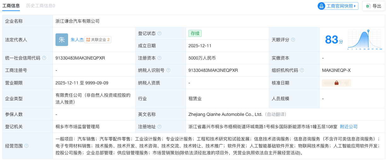Click help icon next to 天眼评分
The image size is (387, 160).
[293, 40]
